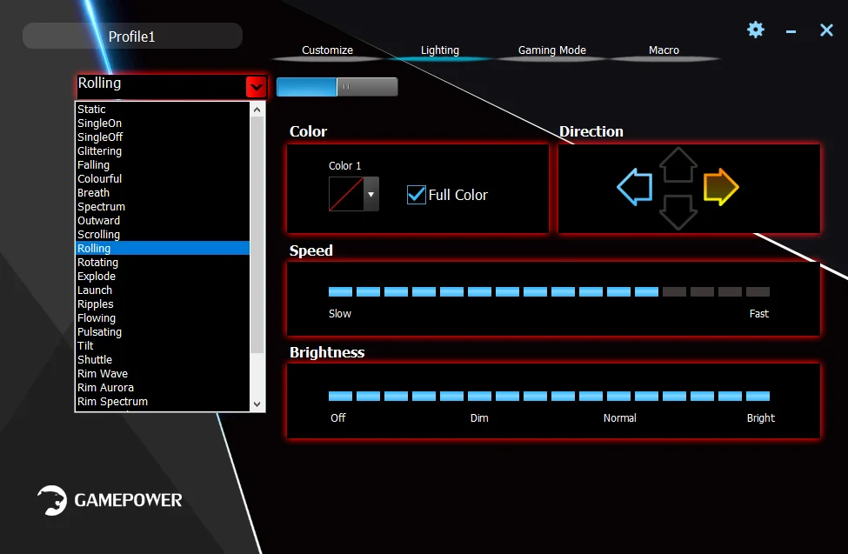Select the Launch effect
Screen dimensions: 848x554
[x=163, y=290]
